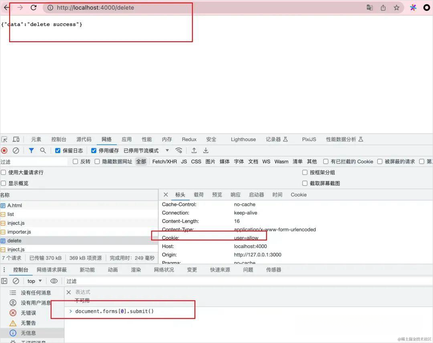This screenshot has width=433, height=343.
Task: Open the colorful extension icon
Action: 413,8
